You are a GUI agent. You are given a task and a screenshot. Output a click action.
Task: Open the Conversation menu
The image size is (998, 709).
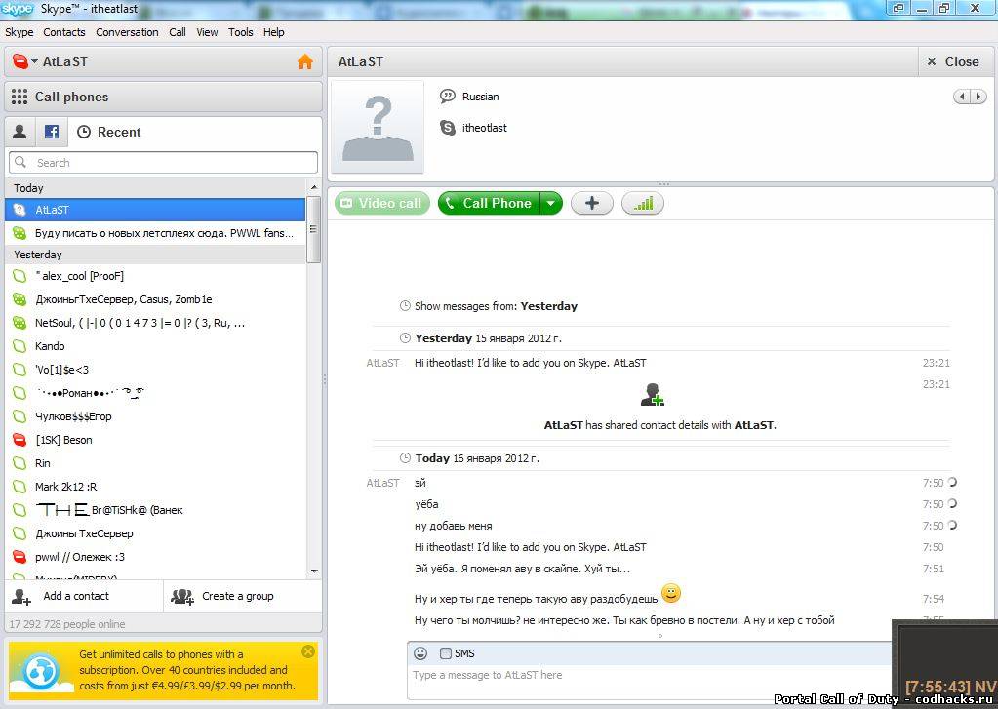(127, 32)
